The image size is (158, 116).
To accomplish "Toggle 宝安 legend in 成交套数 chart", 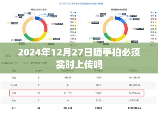I will pyautogui.click(x=73, y=22).
